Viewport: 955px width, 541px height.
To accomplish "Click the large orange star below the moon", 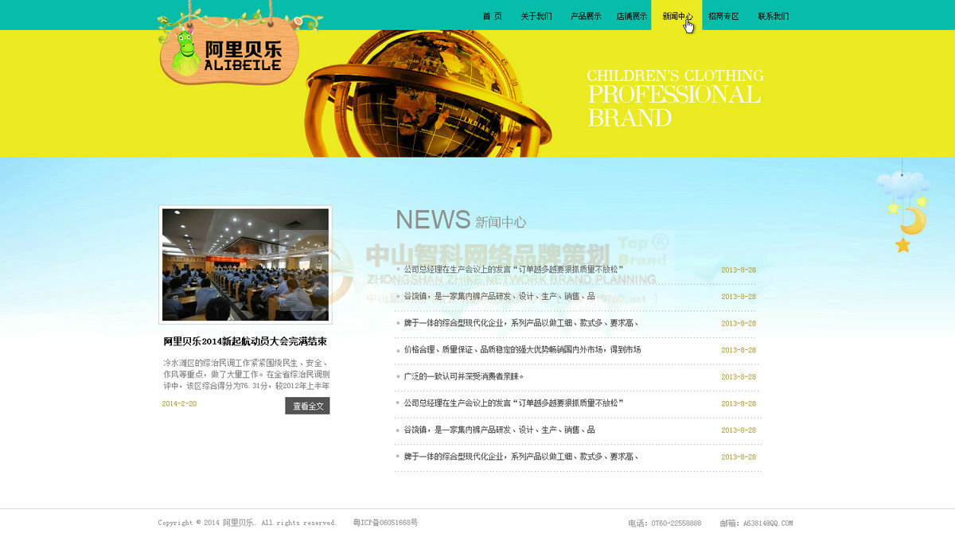I will point(902,245).
